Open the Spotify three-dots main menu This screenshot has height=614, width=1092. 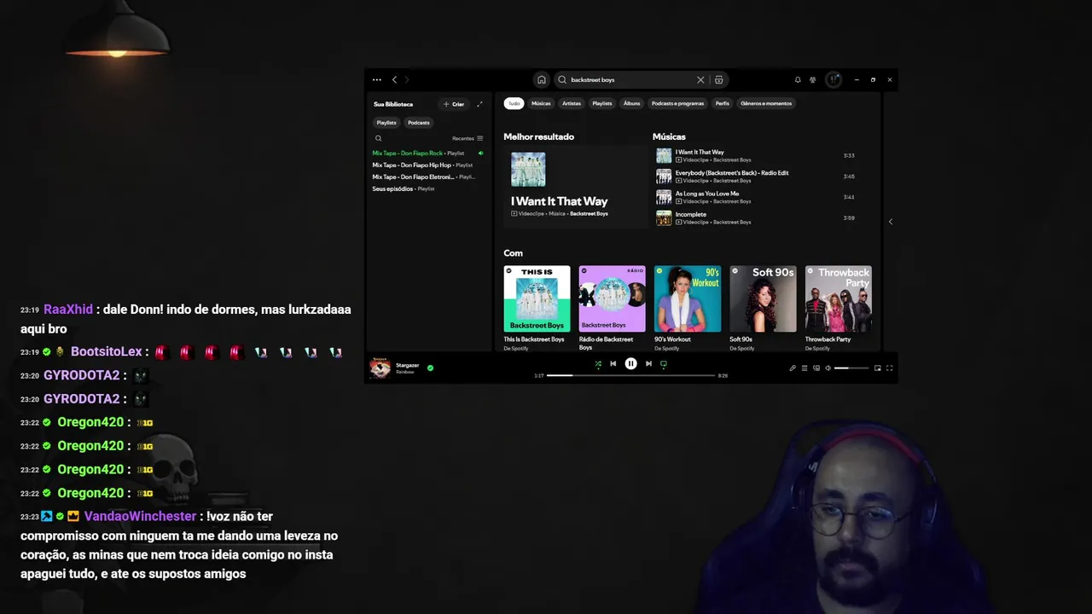point(377,79)
